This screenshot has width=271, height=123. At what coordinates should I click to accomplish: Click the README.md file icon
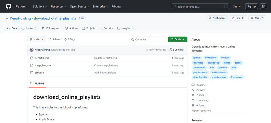[x=32, y=58]
